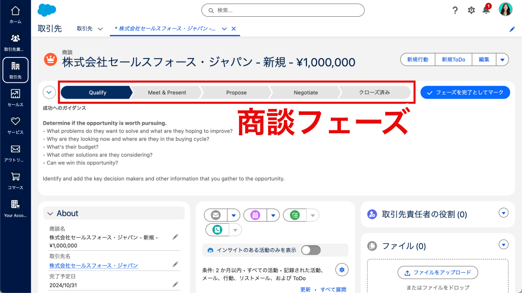Open the Your Account sidebar icon
Image resolution: width=522 pixels, height=293 pixels.
[x=15, y=208]
